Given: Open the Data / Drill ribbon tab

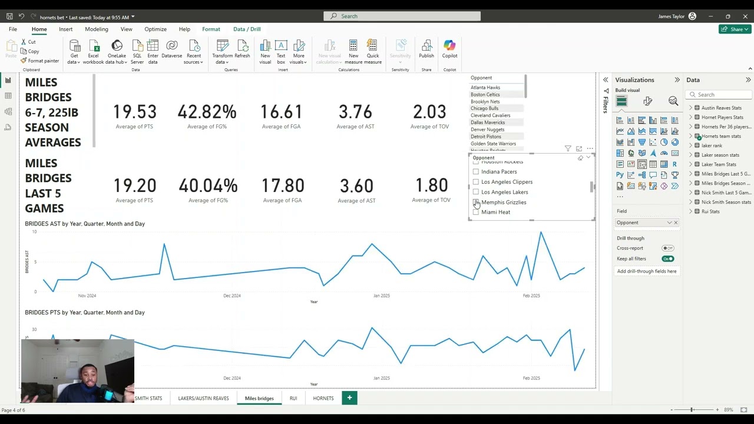Looking at the screenshot, I should 247,29.
